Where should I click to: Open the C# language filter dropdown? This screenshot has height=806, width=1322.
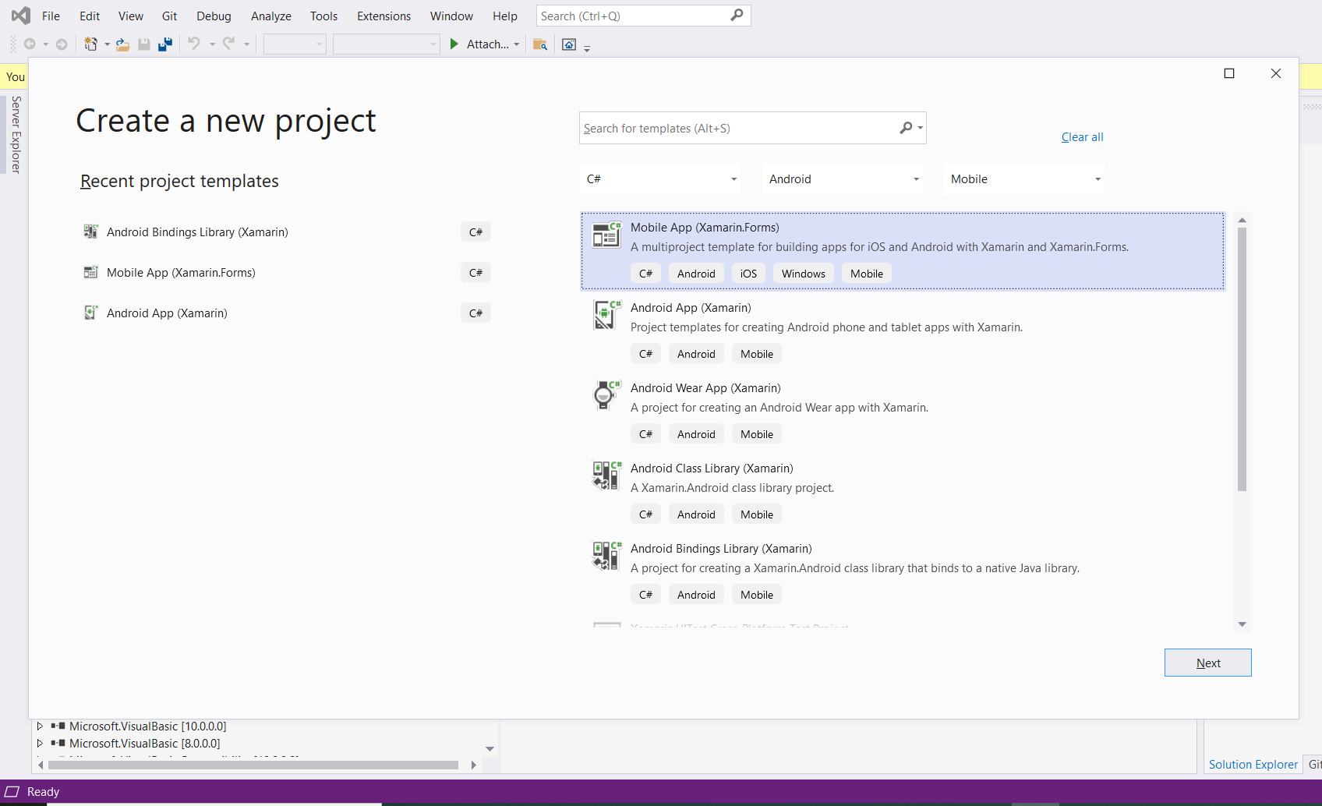661,179
